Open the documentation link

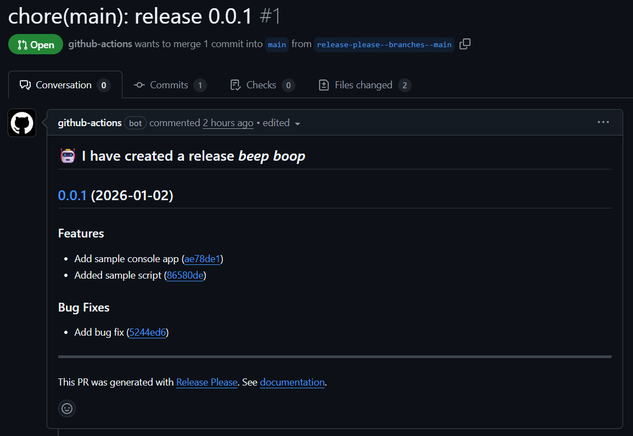tap(292, 382)
